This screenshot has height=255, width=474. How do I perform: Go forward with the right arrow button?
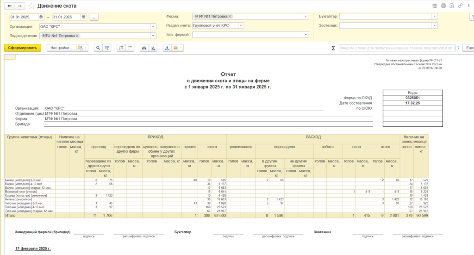[x=19, y=6]
